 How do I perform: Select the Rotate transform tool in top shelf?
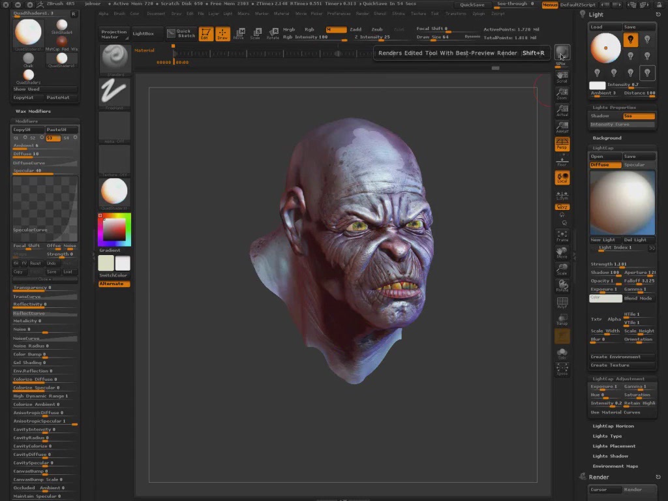coord(273,34)
